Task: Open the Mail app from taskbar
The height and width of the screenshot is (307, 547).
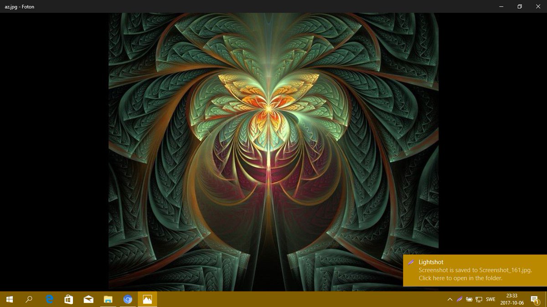Action: point(88,299)
